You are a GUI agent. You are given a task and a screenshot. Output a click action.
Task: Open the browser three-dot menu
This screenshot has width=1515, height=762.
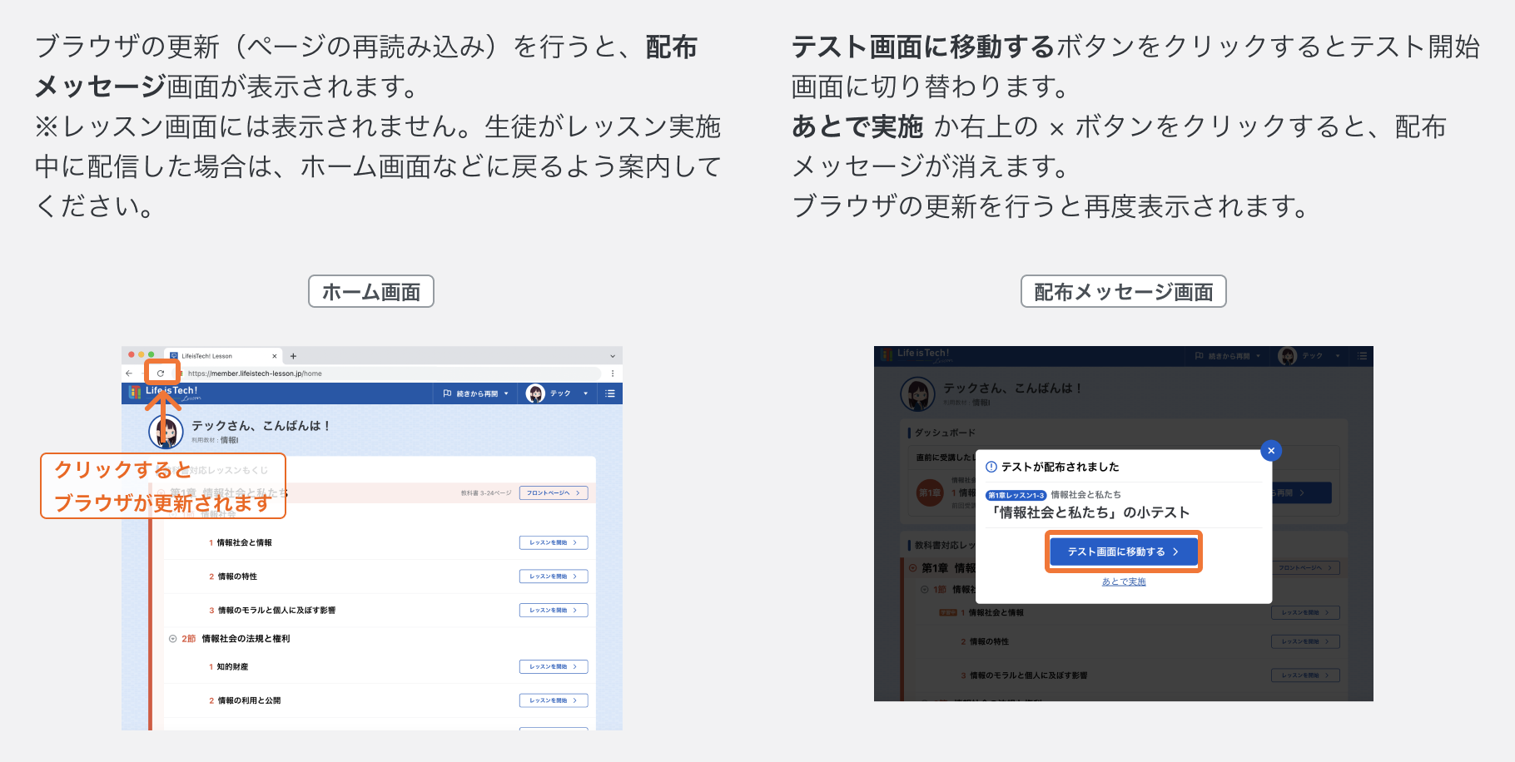pos(613,374)
